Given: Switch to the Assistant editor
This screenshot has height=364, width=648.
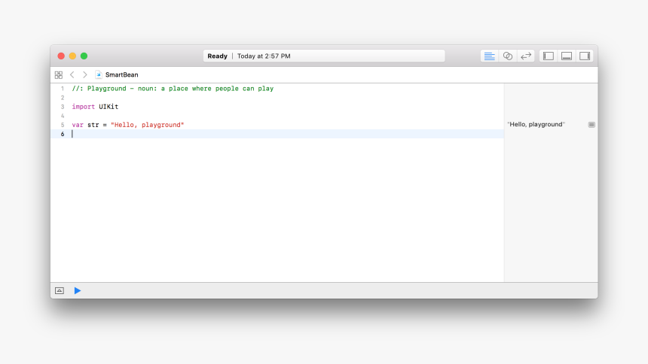Looking at the screenshot, I should 508,56.
